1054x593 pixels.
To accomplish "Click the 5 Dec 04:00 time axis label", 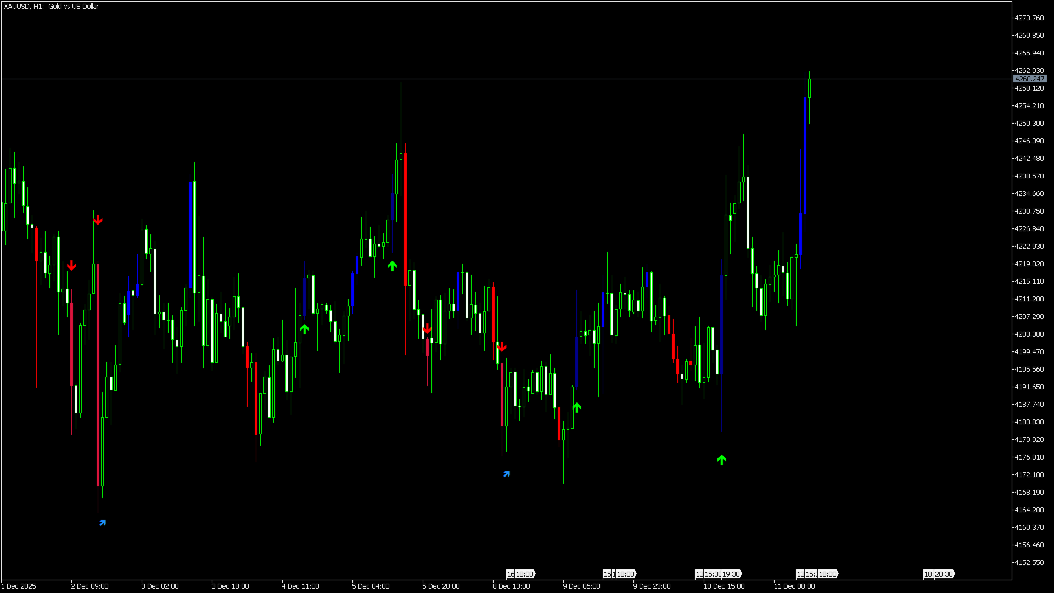I will (x=371, y=586).
